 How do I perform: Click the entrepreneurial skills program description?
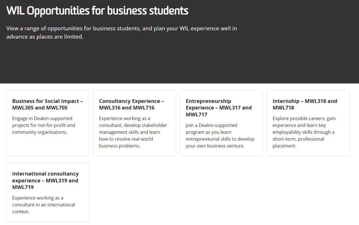(x=220, y=135)
